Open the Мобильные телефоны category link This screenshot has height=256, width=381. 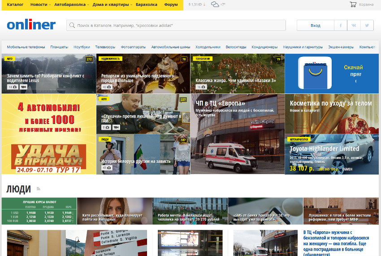[26, 47]
